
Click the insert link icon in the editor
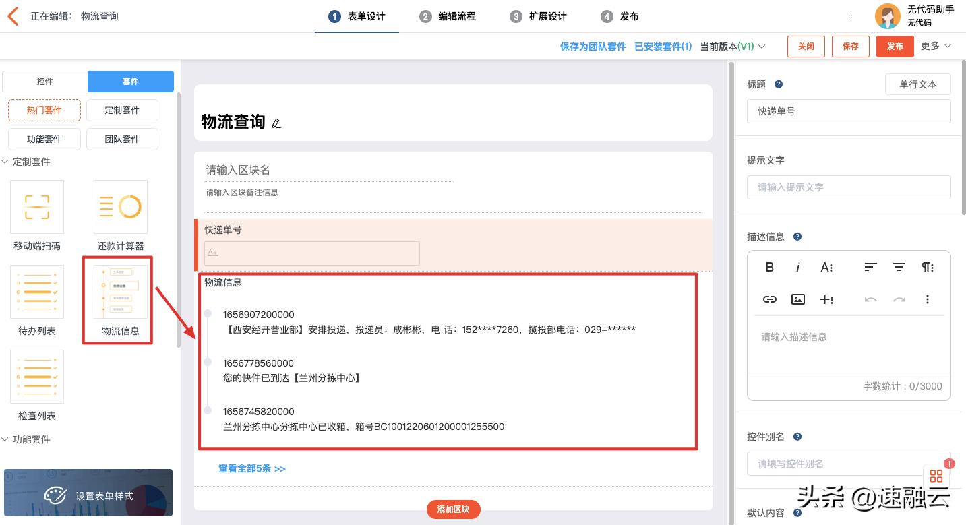pyautogui.click(x=769, y=299)
